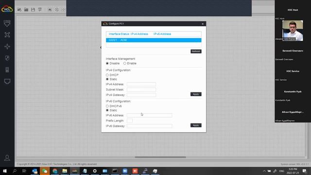Viewport: 311px width, 175px height.
Task: Open the notification center icon
Action: (x=305, y=171)
